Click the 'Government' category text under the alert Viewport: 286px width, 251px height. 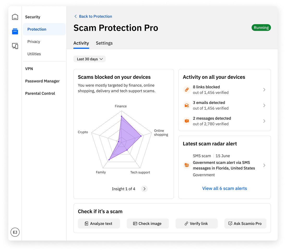point(204,175)
